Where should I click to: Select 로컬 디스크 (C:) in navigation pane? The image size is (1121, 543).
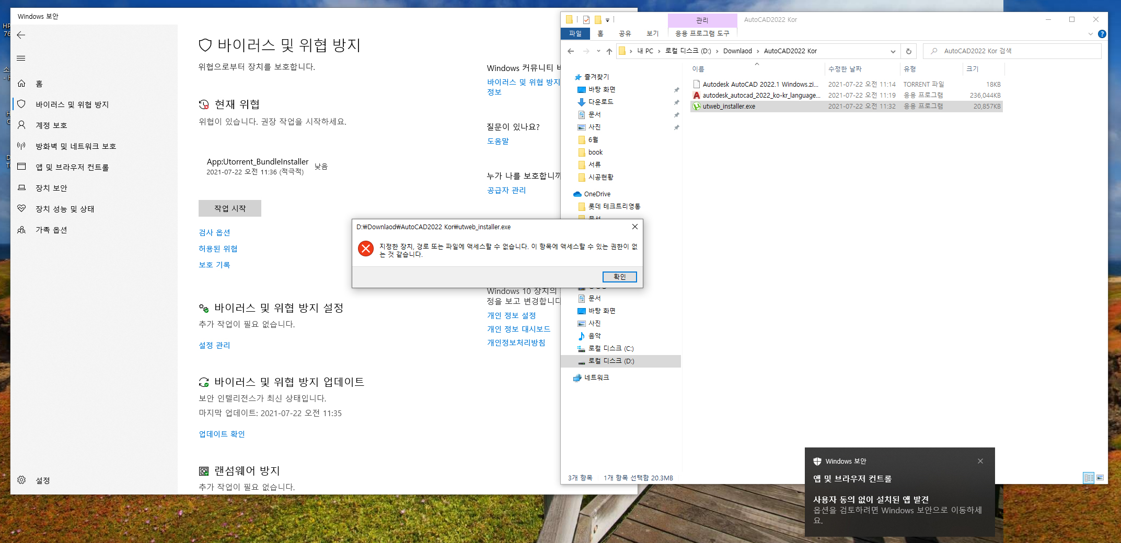point(606,348)
